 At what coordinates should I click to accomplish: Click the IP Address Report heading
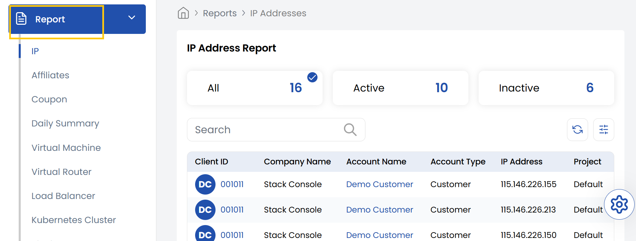[x=231, y=48]
